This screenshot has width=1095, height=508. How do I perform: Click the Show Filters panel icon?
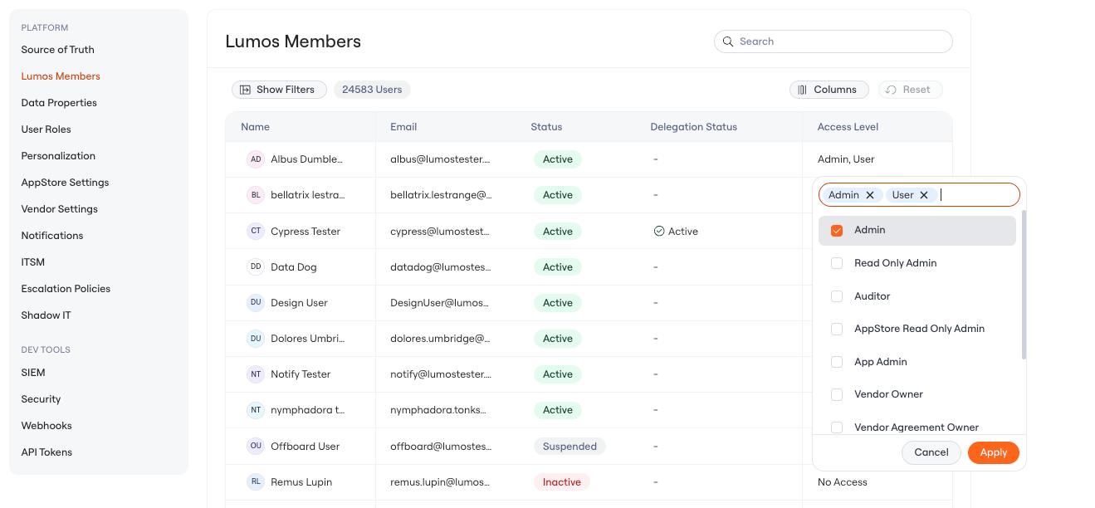click(246, 90)
